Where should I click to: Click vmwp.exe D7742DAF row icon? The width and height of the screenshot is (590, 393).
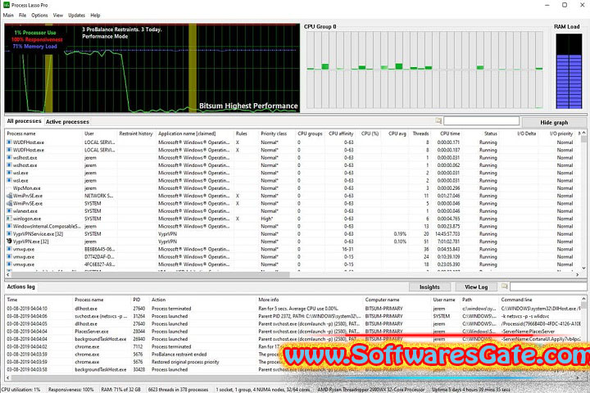[x=9, y=257]
